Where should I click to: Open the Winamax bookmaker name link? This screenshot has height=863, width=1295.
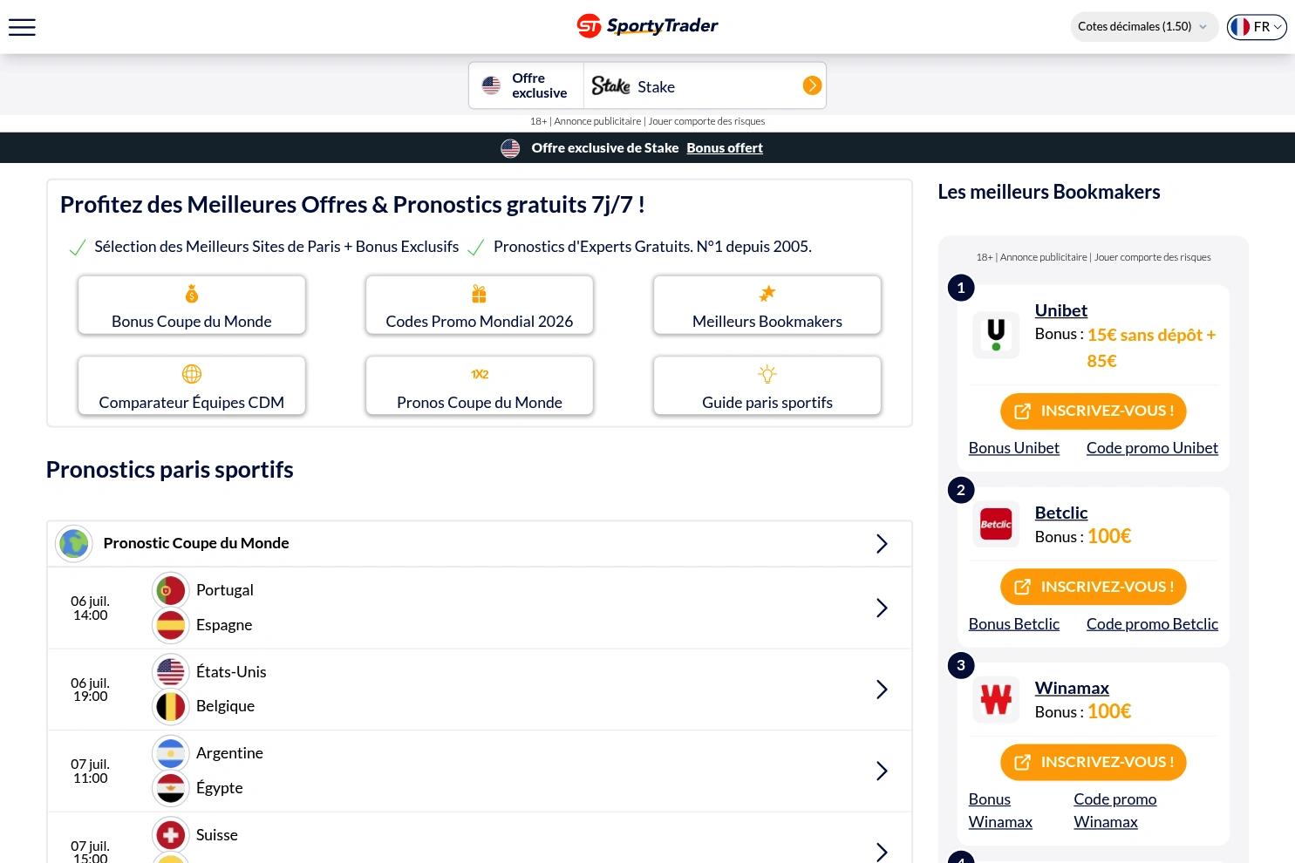point(1072,688)
